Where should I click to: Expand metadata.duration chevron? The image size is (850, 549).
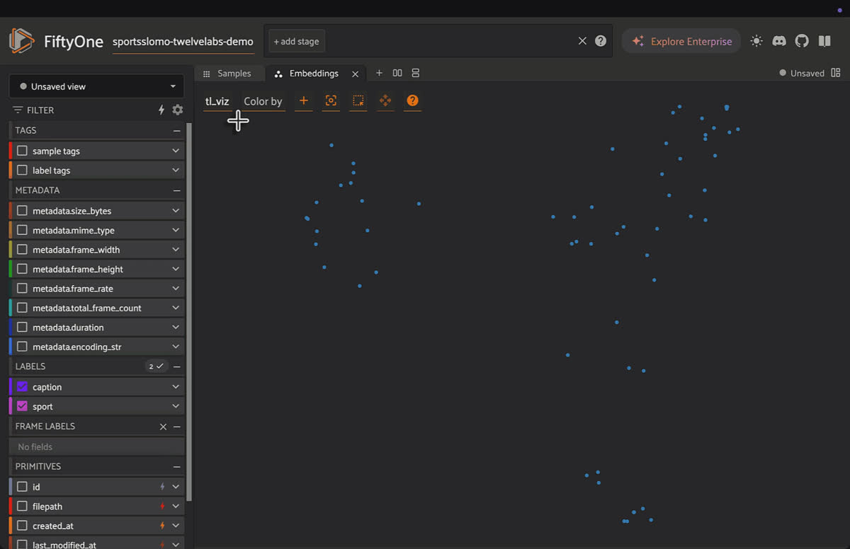[176, 328]
